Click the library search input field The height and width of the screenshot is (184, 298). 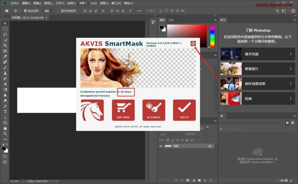(257, 129)
